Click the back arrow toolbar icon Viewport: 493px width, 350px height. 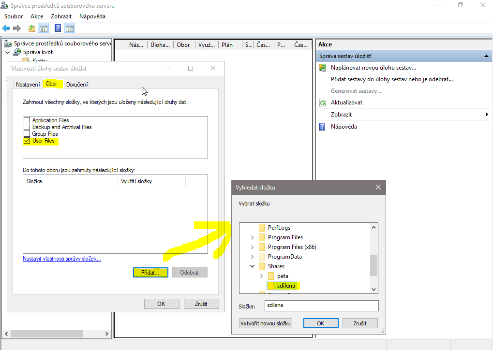tap(6, 29)
